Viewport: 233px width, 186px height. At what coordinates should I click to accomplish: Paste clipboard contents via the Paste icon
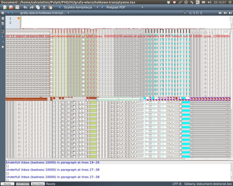click(x=51, y=8)
